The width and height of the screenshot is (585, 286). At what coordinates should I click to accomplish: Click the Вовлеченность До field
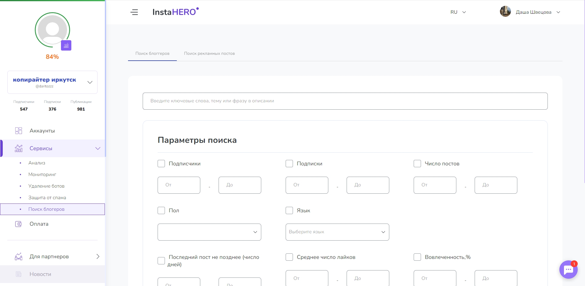496,278
